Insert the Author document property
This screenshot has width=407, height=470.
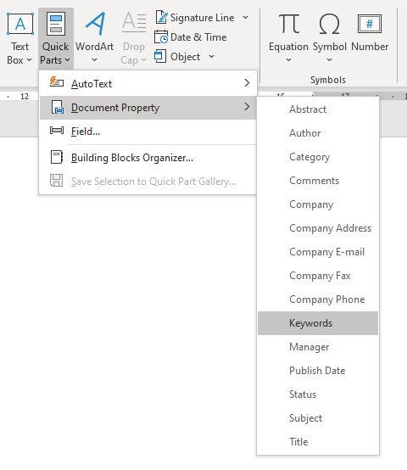pyautogui.click(x=318, y=133)
